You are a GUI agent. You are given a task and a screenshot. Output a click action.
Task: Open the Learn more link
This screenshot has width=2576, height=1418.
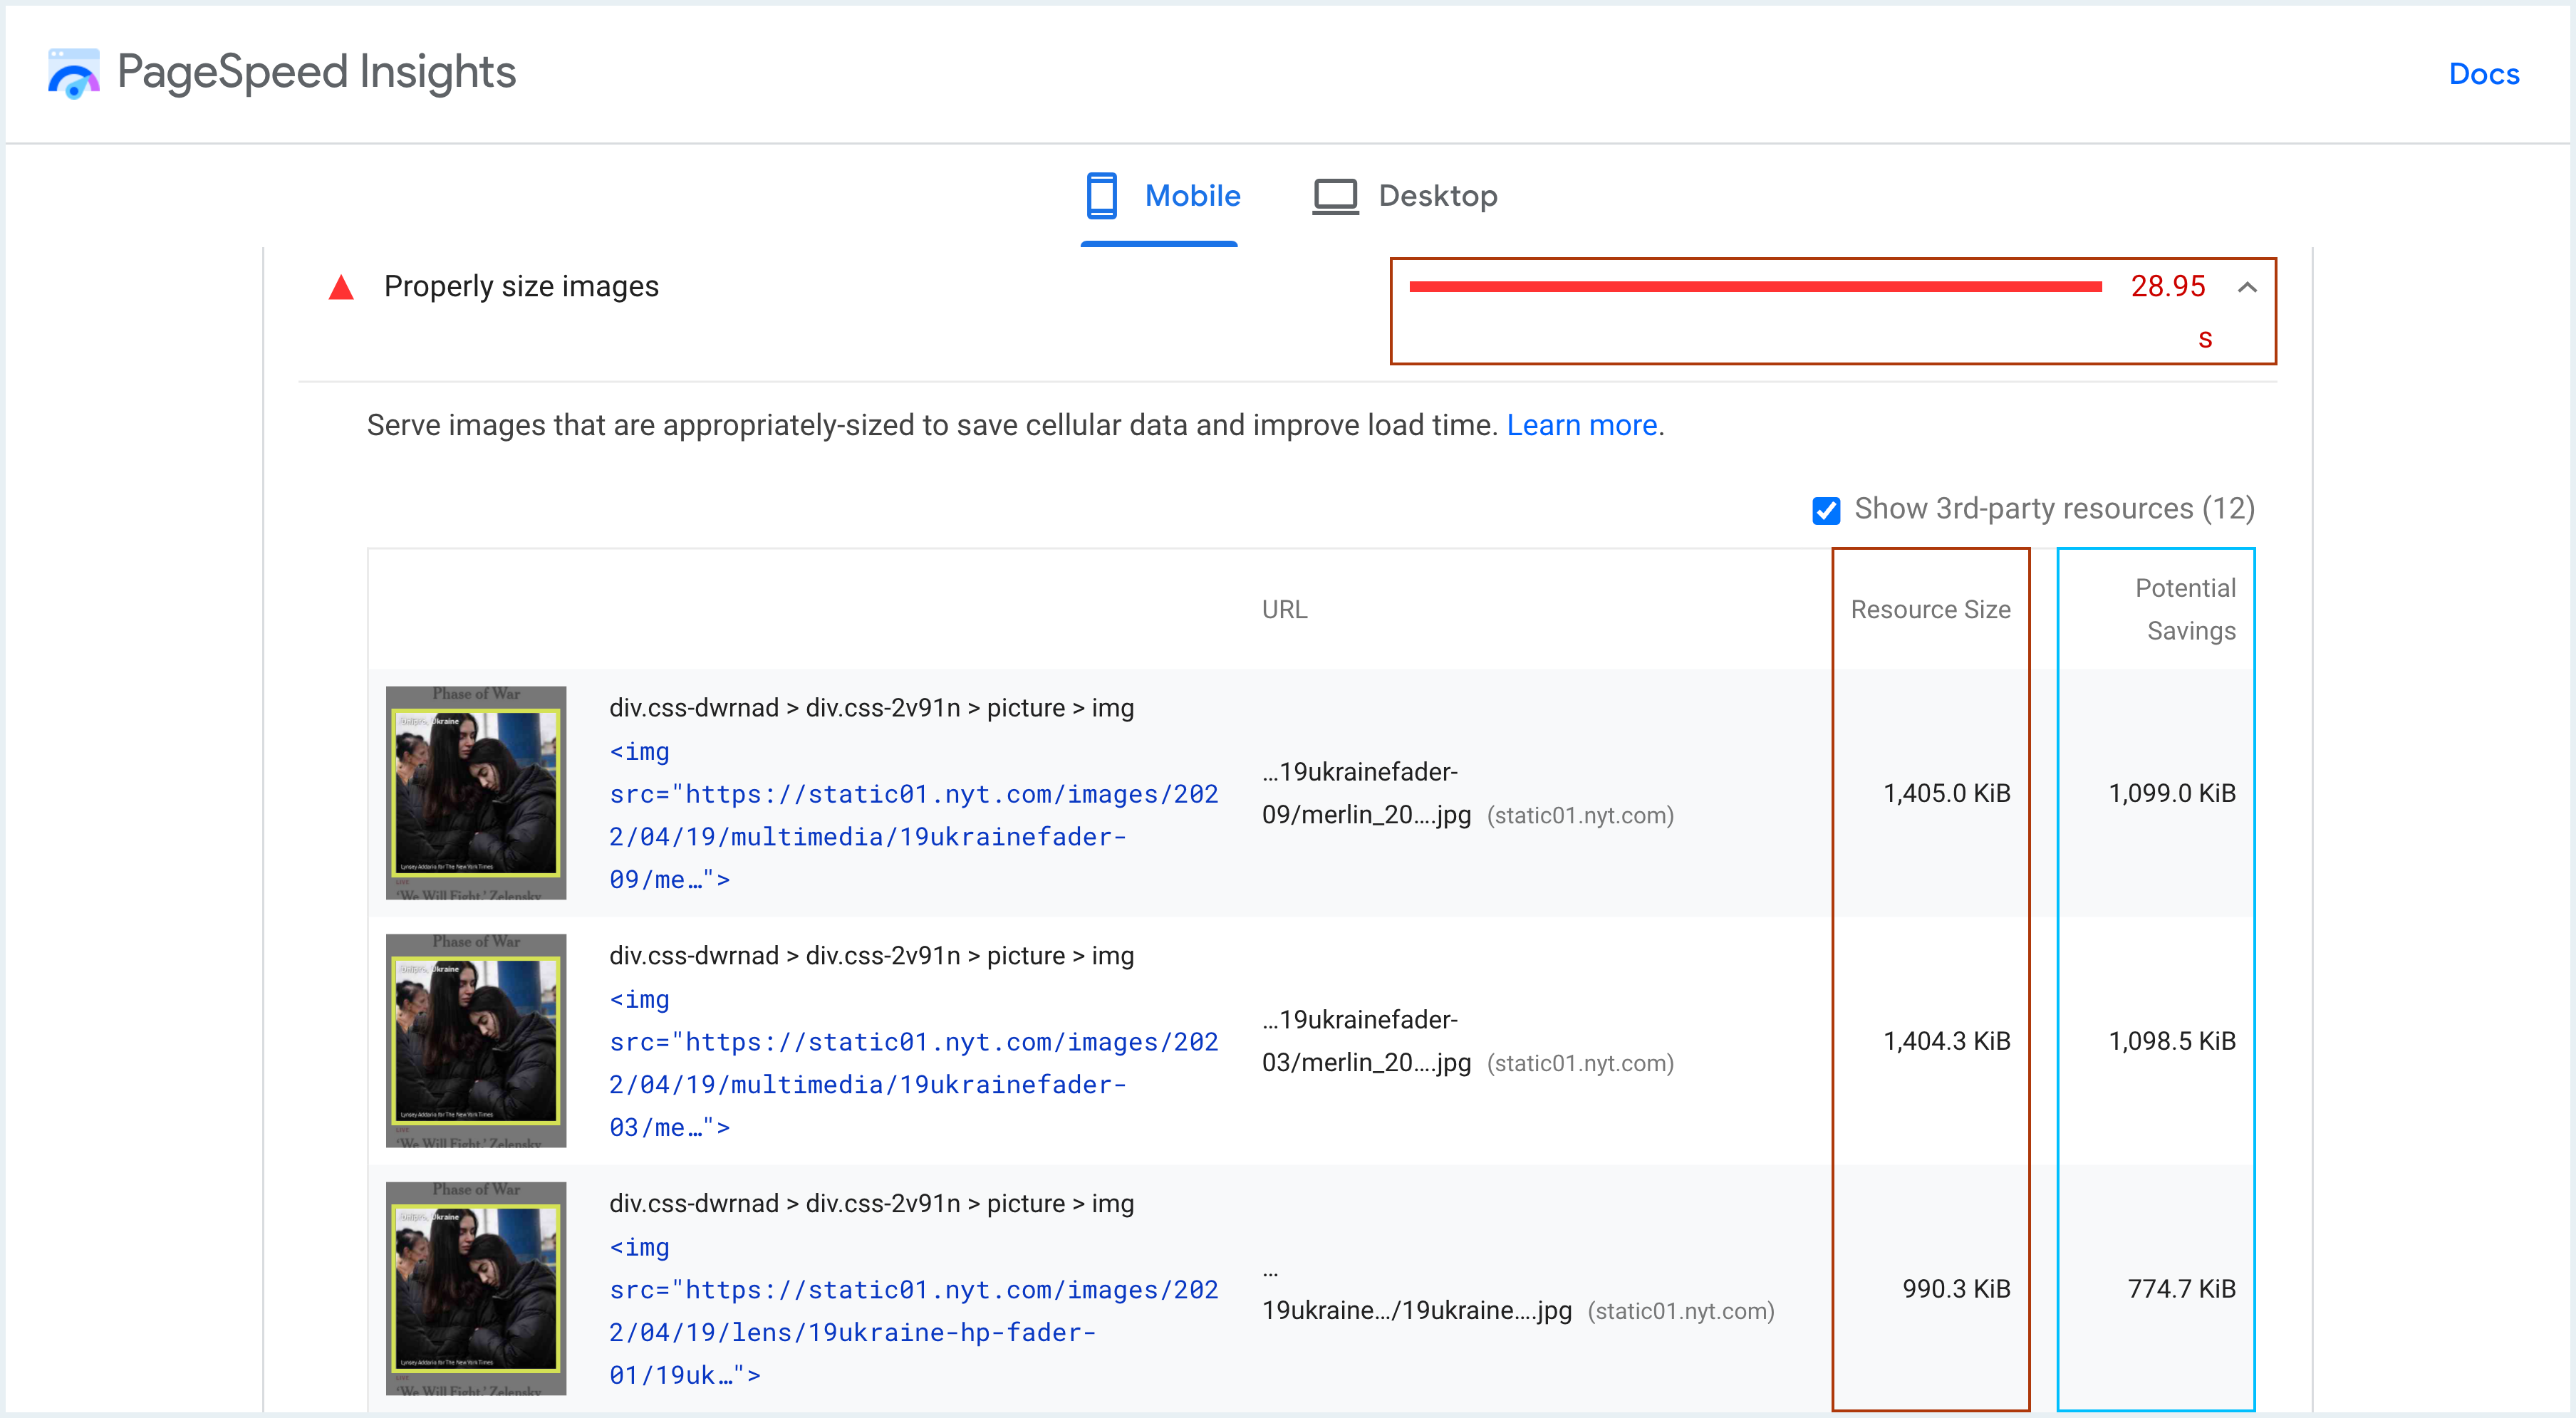pos(1581,425)
